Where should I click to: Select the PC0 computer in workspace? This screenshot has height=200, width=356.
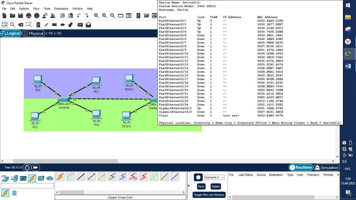click(38, 80)
